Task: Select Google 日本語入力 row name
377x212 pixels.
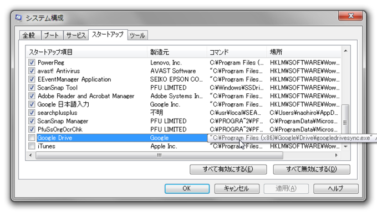Action: tap(63, 104)
